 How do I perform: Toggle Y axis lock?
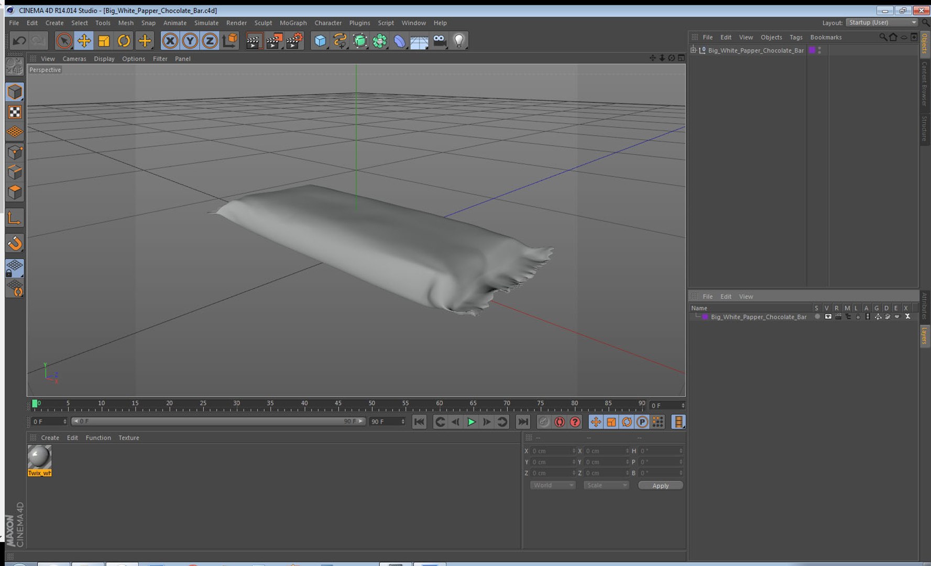click(190, 41)
